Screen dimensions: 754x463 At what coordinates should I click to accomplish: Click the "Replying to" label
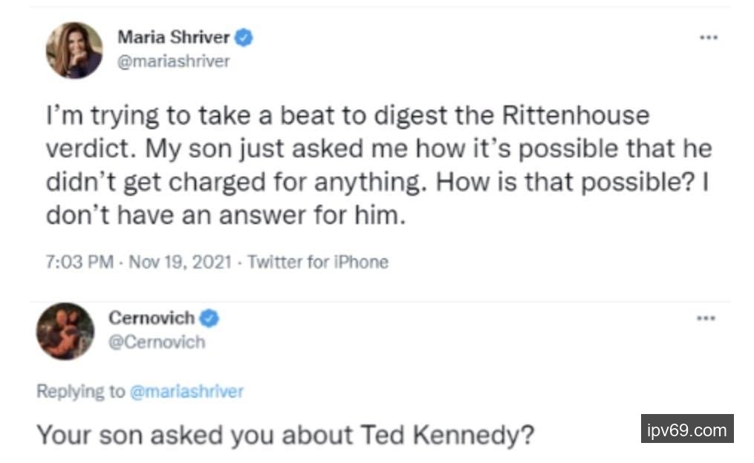[80, 391]
